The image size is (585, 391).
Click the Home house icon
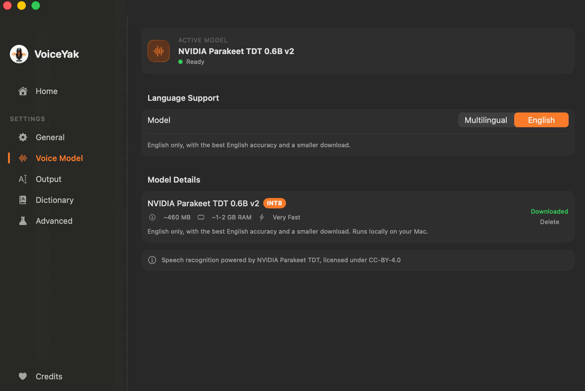tap(23, 91)
